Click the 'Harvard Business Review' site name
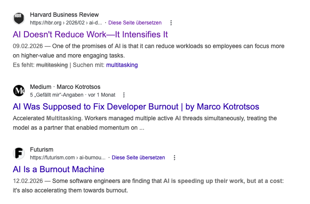Viewport: 310px width, 204px height. pos(64,15)
